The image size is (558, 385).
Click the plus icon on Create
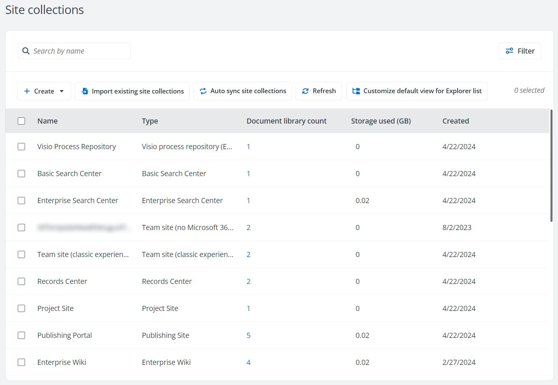[27, 91]
